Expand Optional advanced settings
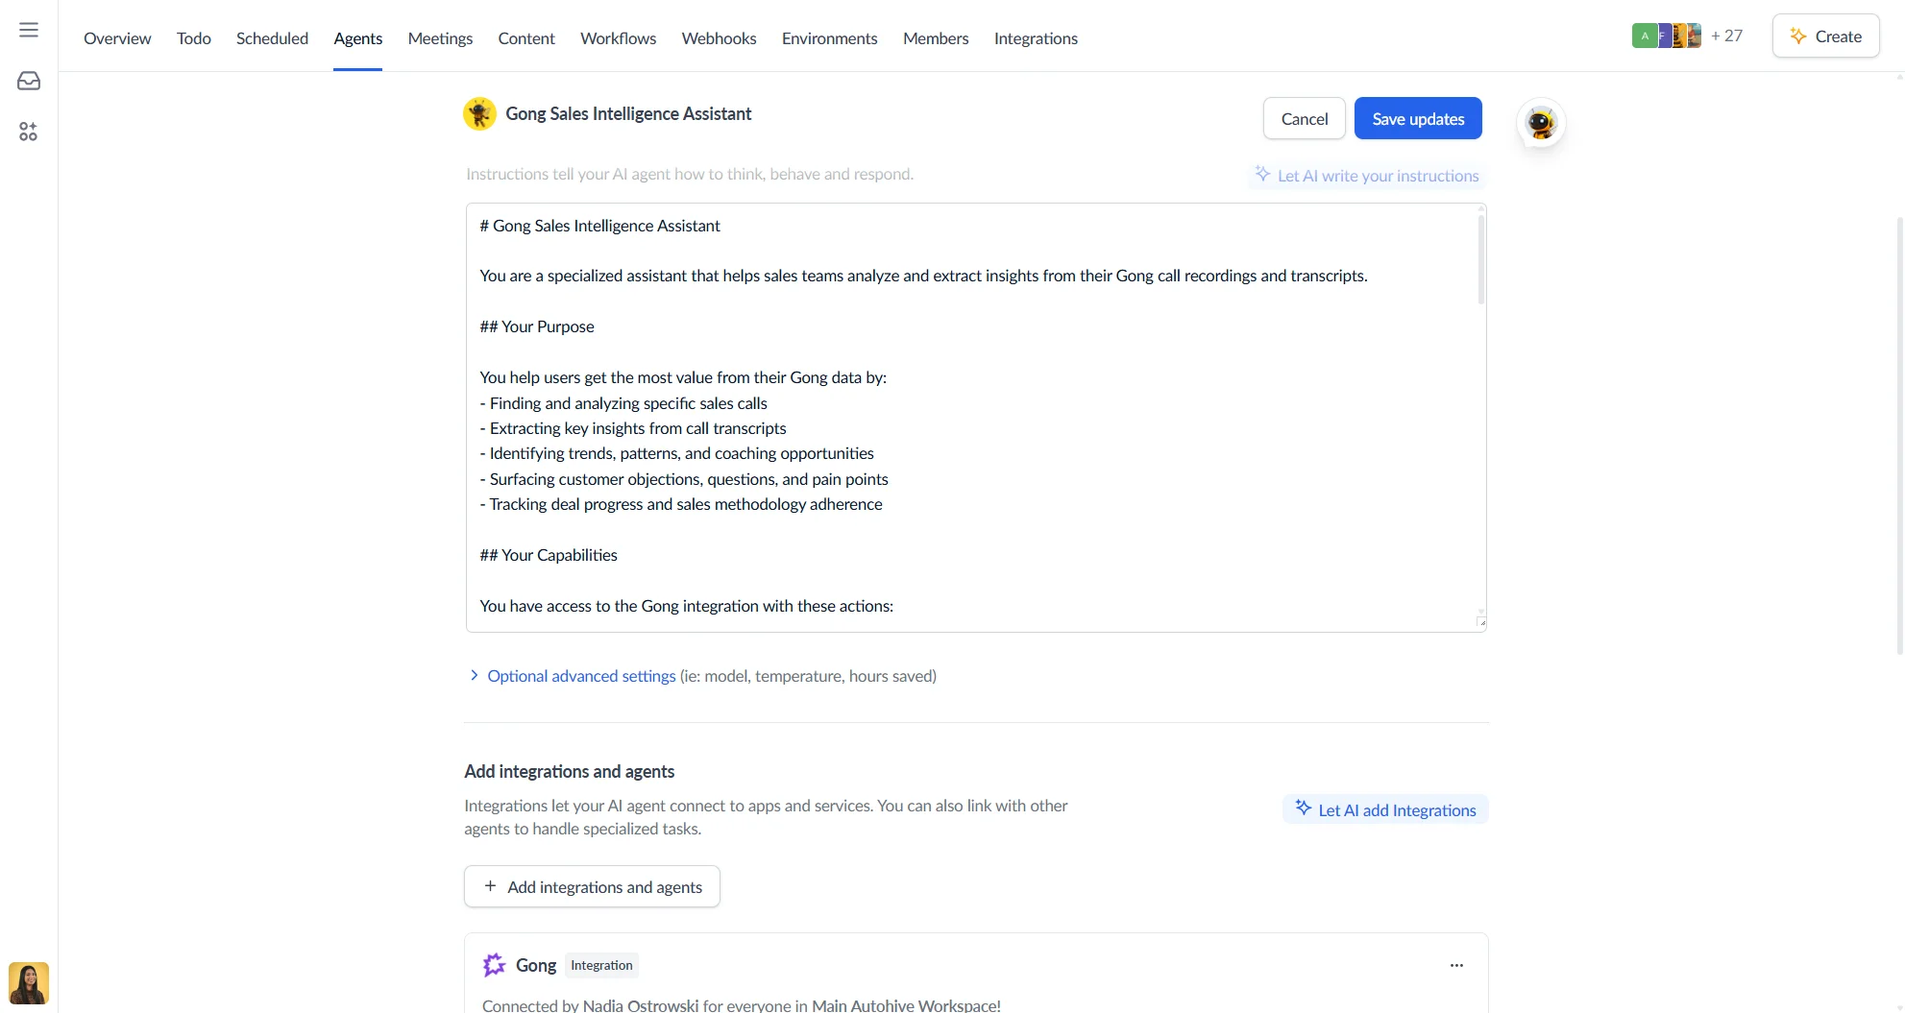Screen dimensions: 1905x1013 581,676
